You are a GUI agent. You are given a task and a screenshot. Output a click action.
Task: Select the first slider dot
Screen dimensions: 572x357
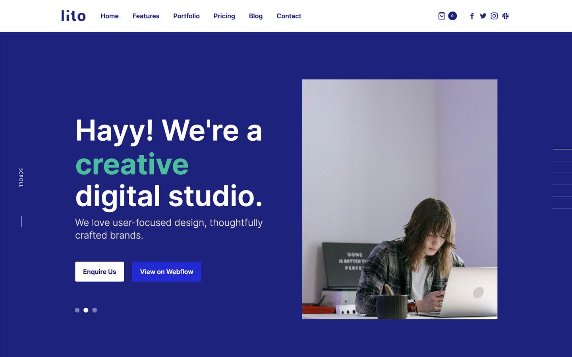point(77,310)
